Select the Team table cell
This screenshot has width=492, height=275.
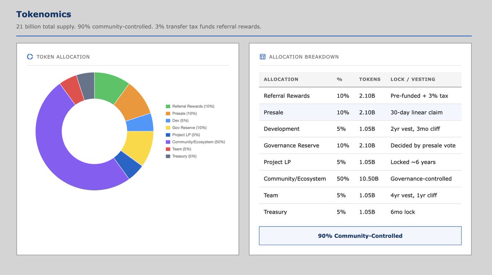[271, 195]
